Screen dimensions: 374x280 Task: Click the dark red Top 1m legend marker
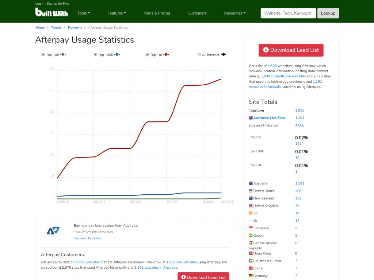click(166, 54)
